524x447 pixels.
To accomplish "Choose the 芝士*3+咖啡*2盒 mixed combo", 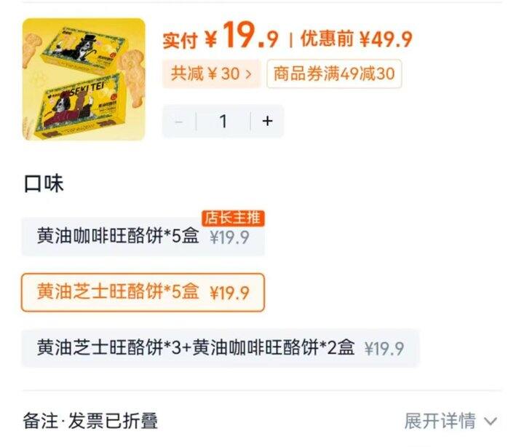I will click(221, 348).
